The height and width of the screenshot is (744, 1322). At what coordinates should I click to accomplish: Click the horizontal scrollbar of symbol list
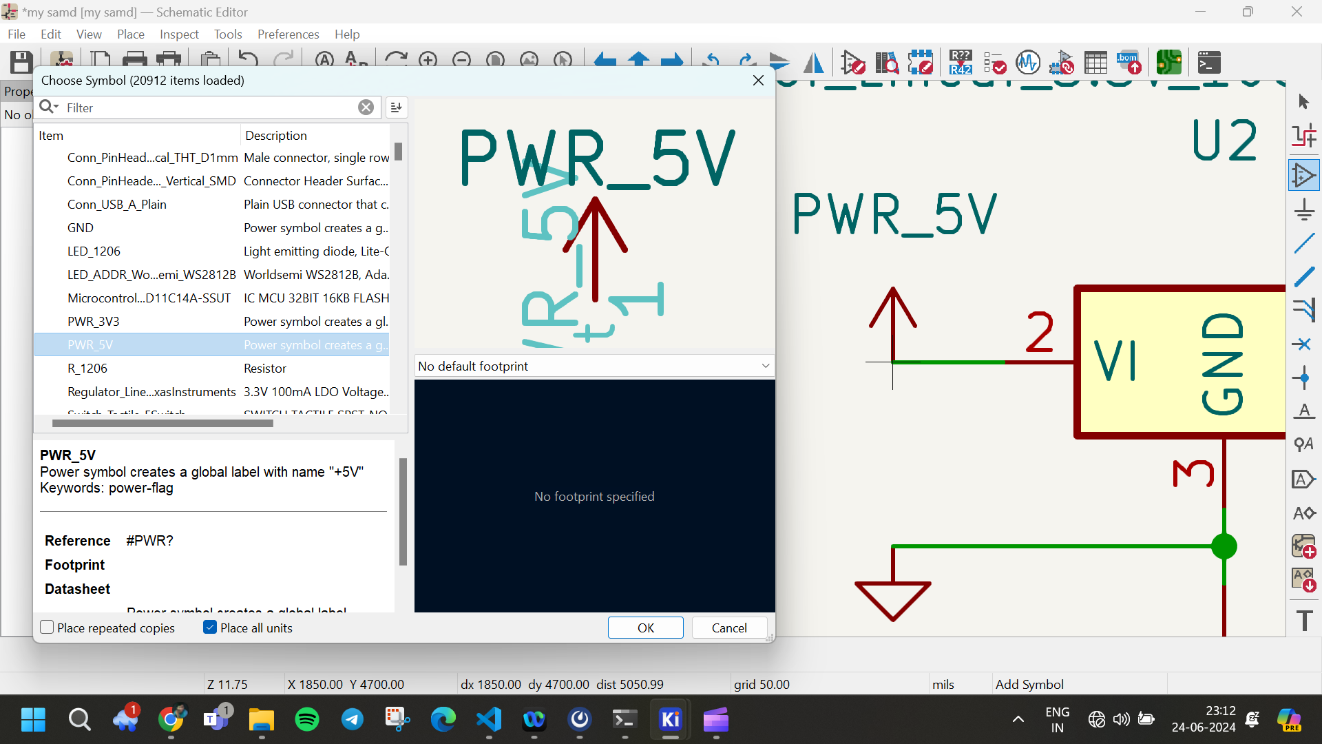162,424
